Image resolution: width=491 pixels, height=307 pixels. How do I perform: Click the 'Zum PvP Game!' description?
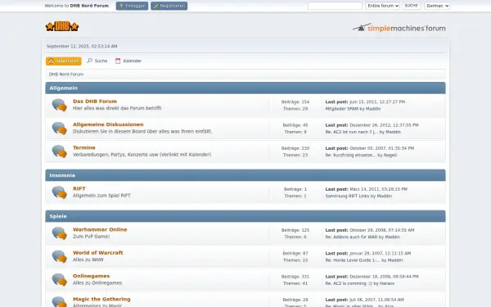point(91,237)
